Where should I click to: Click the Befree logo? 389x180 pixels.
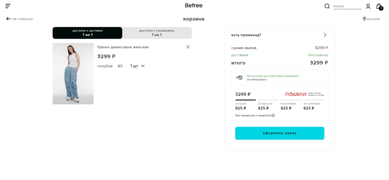194,6
